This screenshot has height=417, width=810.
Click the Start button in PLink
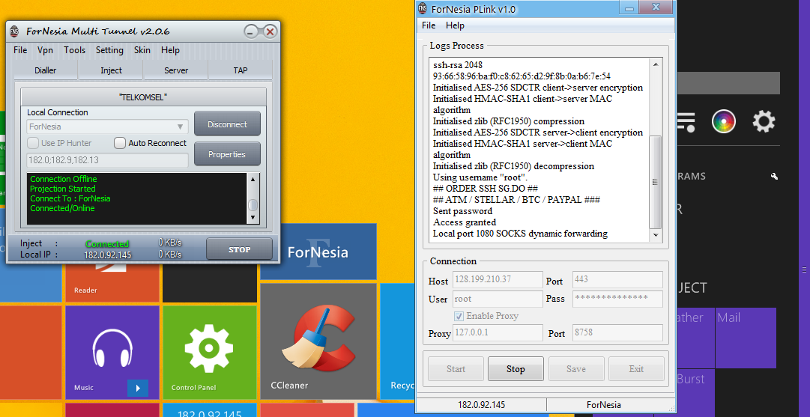pos(456,368)
